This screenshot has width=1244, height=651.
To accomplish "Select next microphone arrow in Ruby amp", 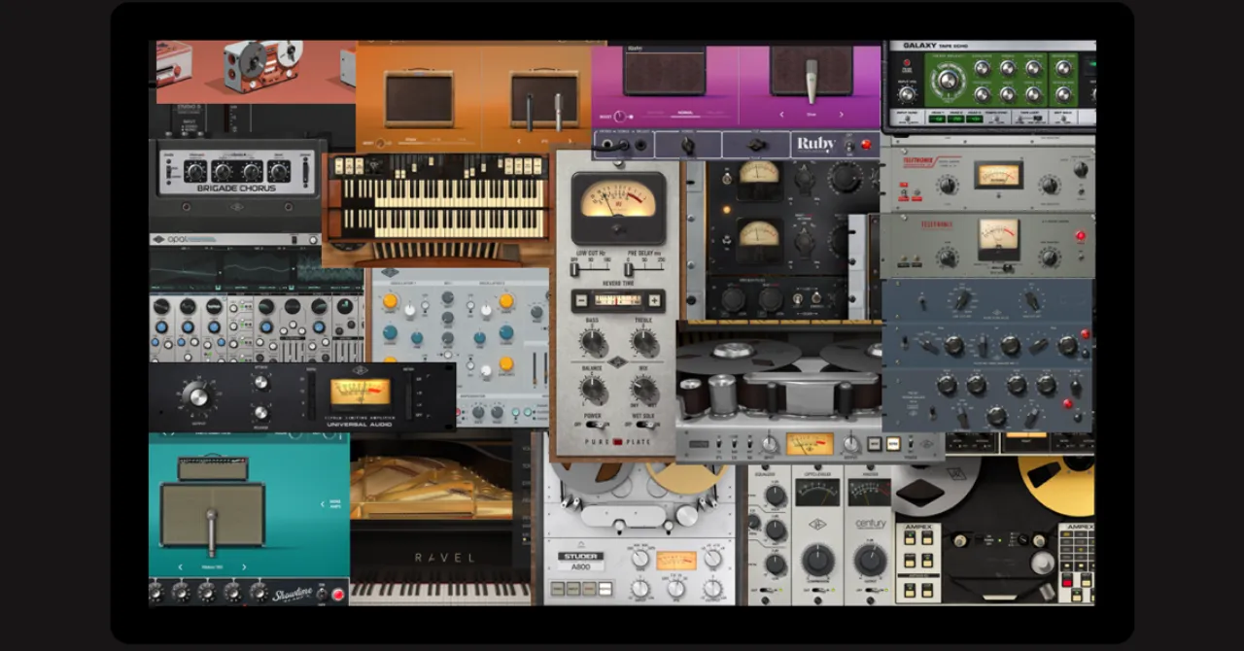I will point(843,115).
